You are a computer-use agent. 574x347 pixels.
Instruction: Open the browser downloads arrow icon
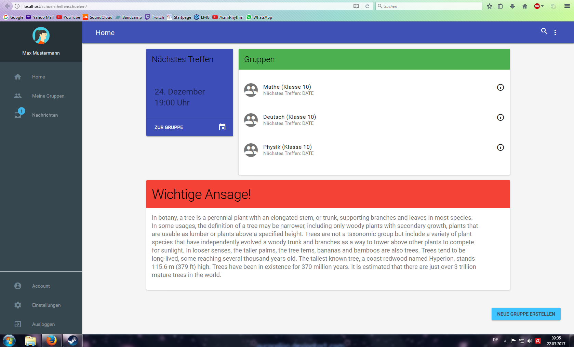(512, 6)
